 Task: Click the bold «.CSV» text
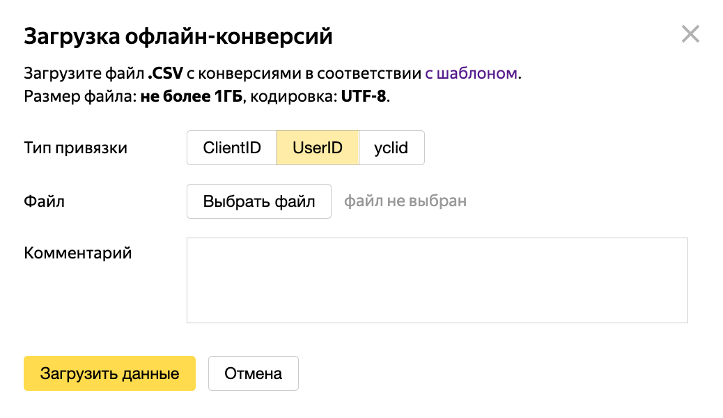[x=164, y=73]
